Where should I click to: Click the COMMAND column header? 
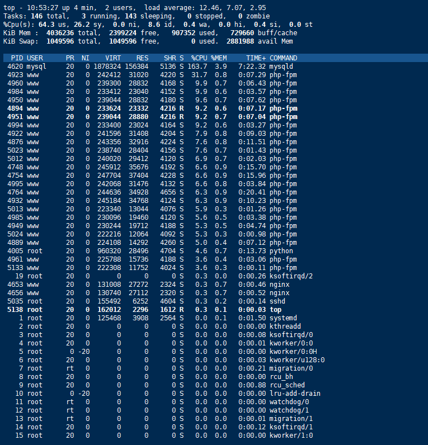pyautogui.click(x=284, y=58)
